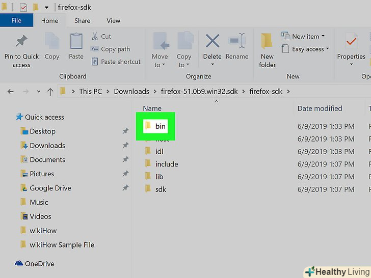
Task: Switch to the Share ribbon tab
Action: pyautogui.click(x=83, y=21)
